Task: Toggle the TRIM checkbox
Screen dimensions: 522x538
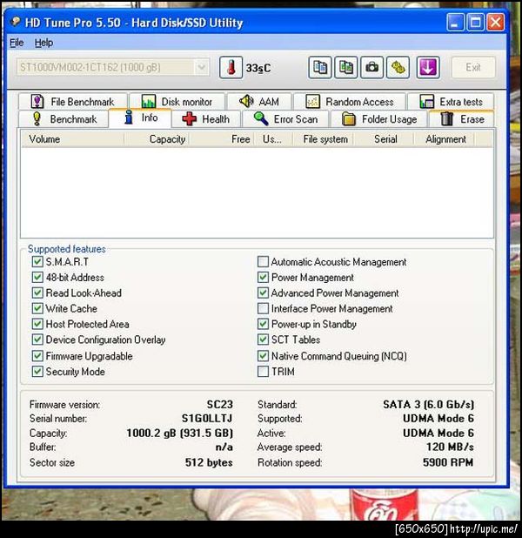Action: 263,371
